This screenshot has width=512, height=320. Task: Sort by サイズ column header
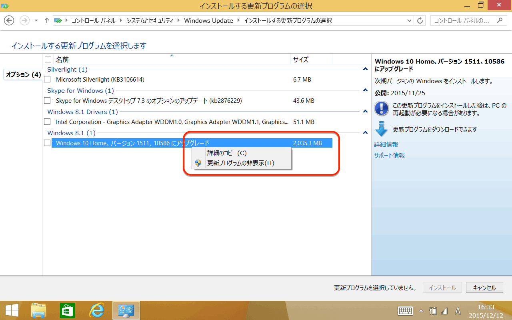(301, 60)
